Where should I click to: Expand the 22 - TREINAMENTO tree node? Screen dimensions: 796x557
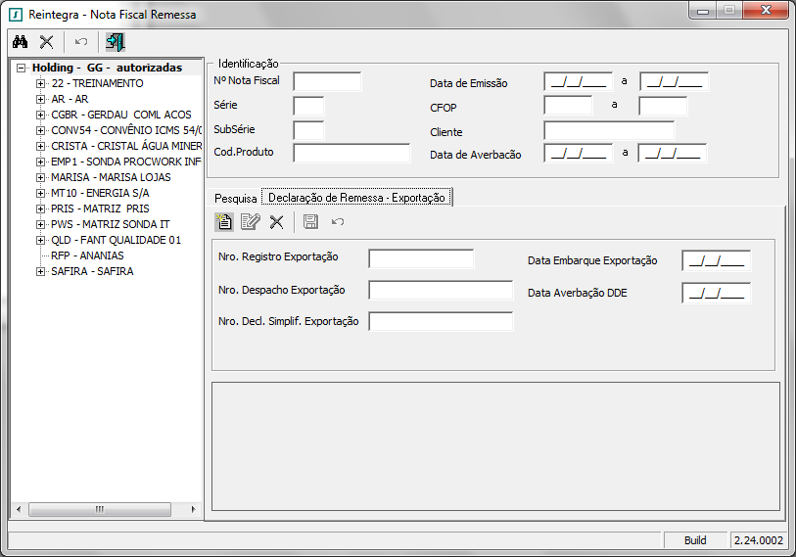[x=40, y=84]
